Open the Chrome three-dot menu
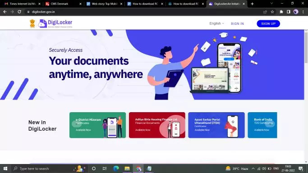Image resolution: width=308 pixels, height=173 pixels. (x=303, y=12)
